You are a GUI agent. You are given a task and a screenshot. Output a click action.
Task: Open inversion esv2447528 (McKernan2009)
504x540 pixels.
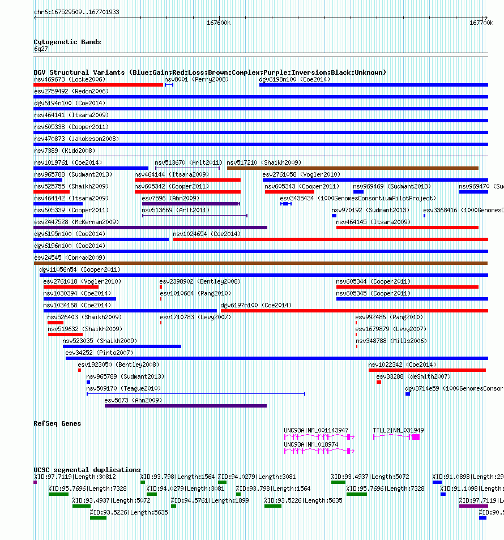click(150, 228)
